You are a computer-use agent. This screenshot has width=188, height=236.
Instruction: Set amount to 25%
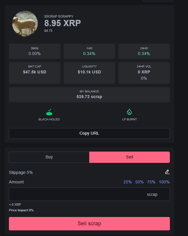[x=128, y=182]
